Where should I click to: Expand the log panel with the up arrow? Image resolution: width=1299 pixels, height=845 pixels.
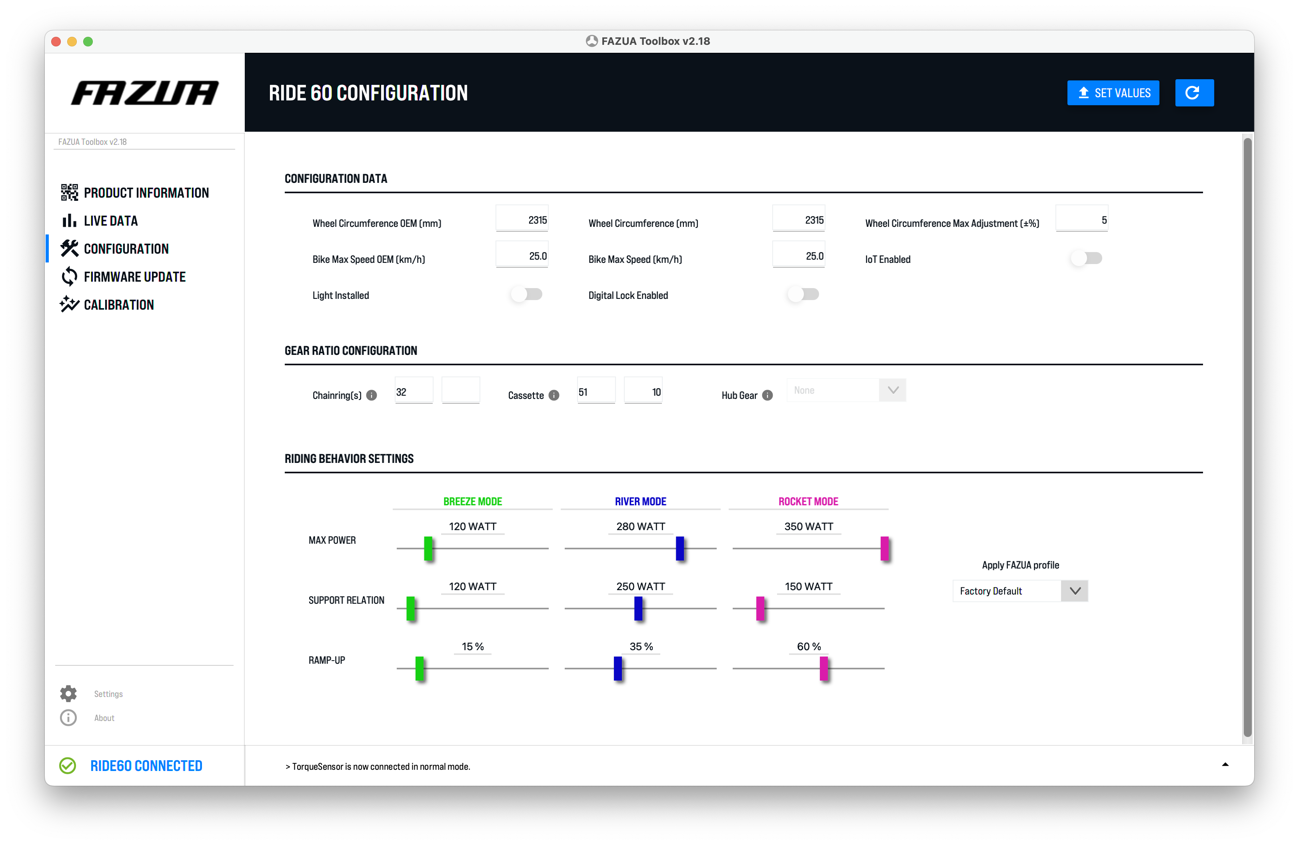[1225, 765]
